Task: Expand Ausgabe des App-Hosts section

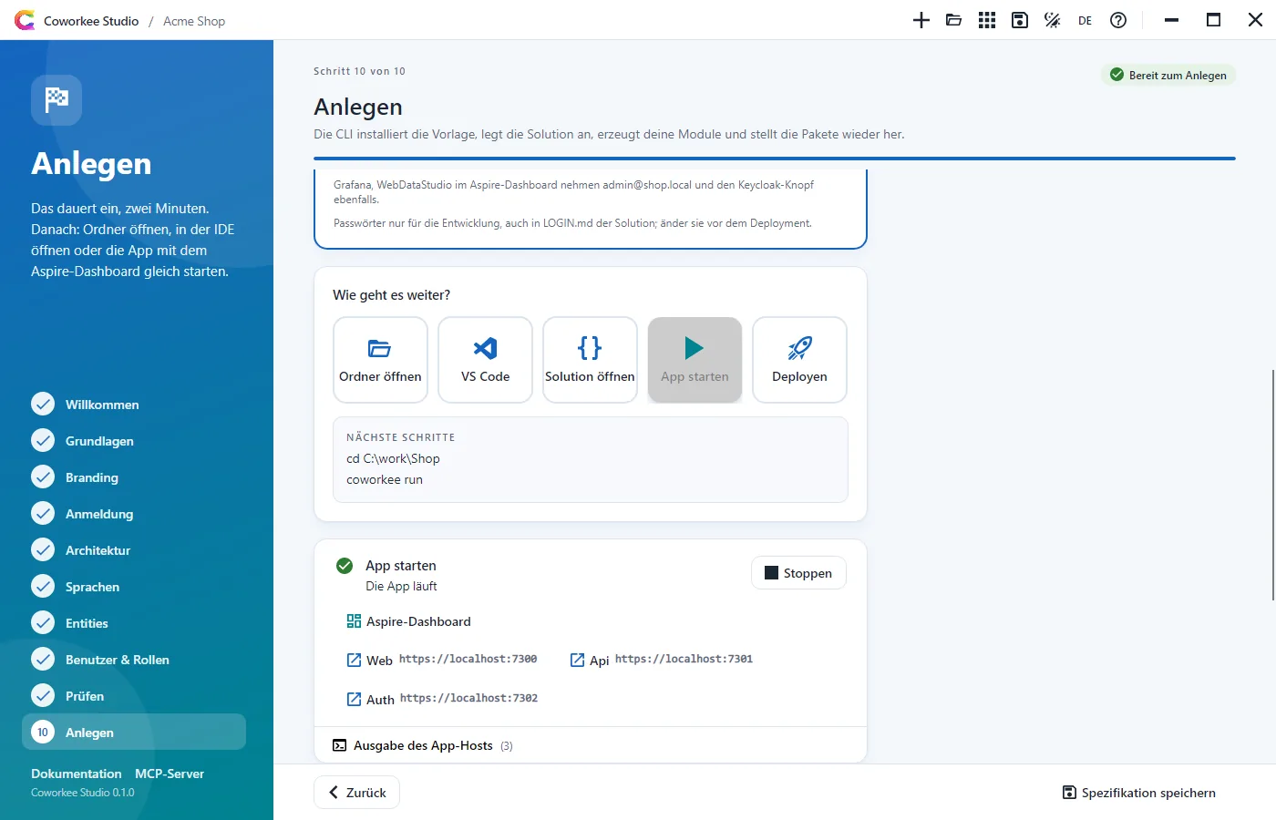Action: [x=590, y=745]
